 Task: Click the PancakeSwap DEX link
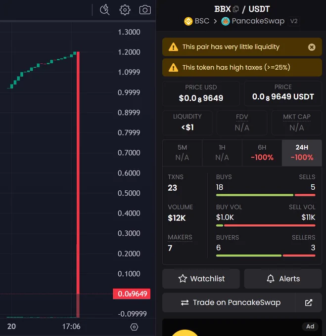pyautogui.click(x=253, y=21)
